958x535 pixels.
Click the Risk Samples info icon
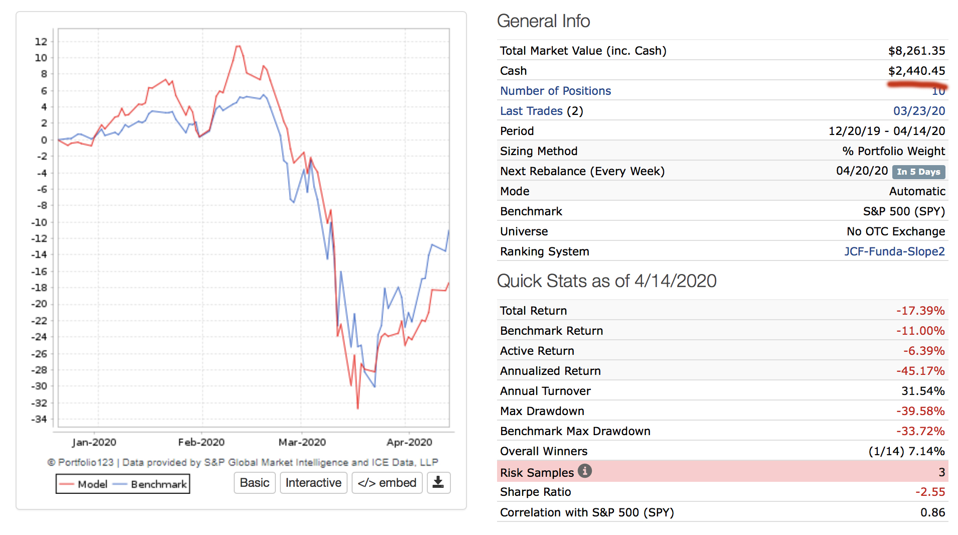(584, 471)
